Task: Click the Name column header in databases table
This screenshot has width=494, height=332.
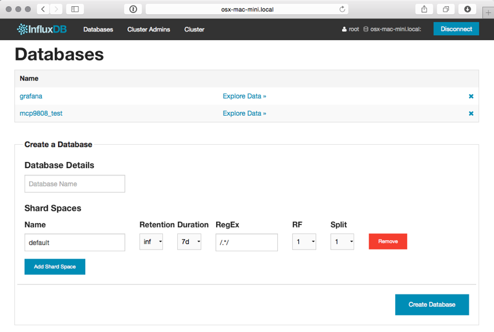Action: [x=29, y=79]
